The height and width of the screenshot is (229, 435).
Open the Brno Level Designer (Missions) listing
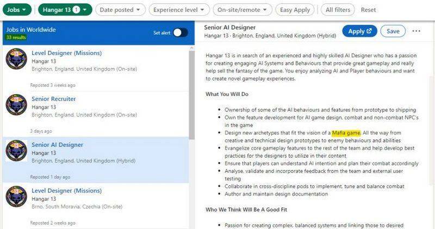[x=66, y=191]
